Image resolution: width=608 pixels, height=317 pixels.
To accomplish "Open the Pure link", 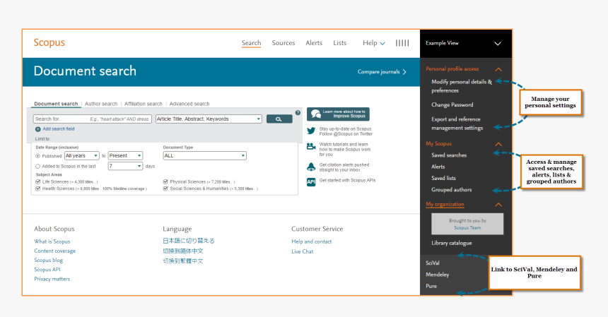I will [431, 287].
